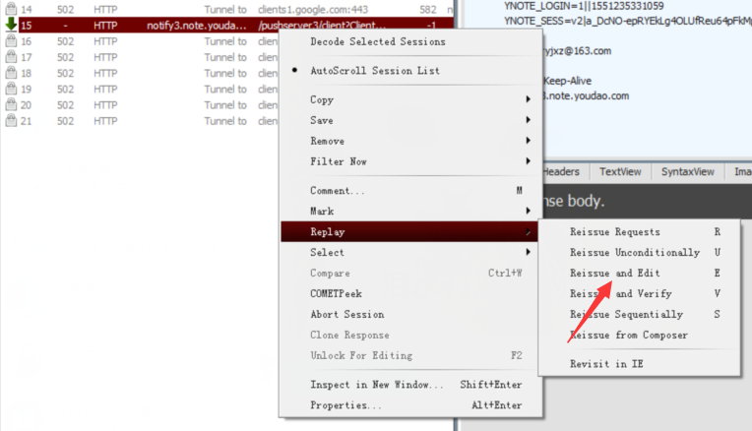Select session row 14 clients1.google.com:443
The image size is (752, 431).
[228, 9]
